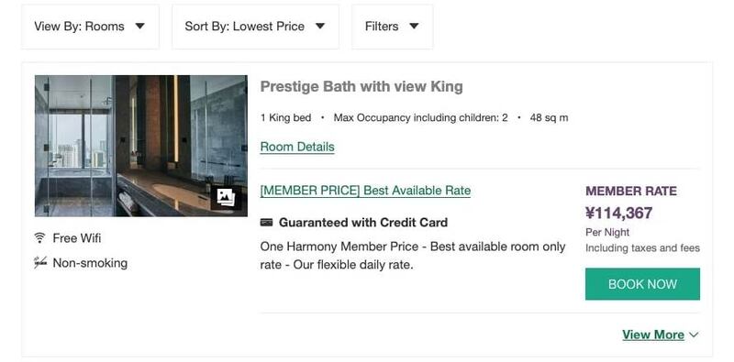Click the credit card icon beside Guaranteed
Viewport: 734px width, 362px height.
266,223
